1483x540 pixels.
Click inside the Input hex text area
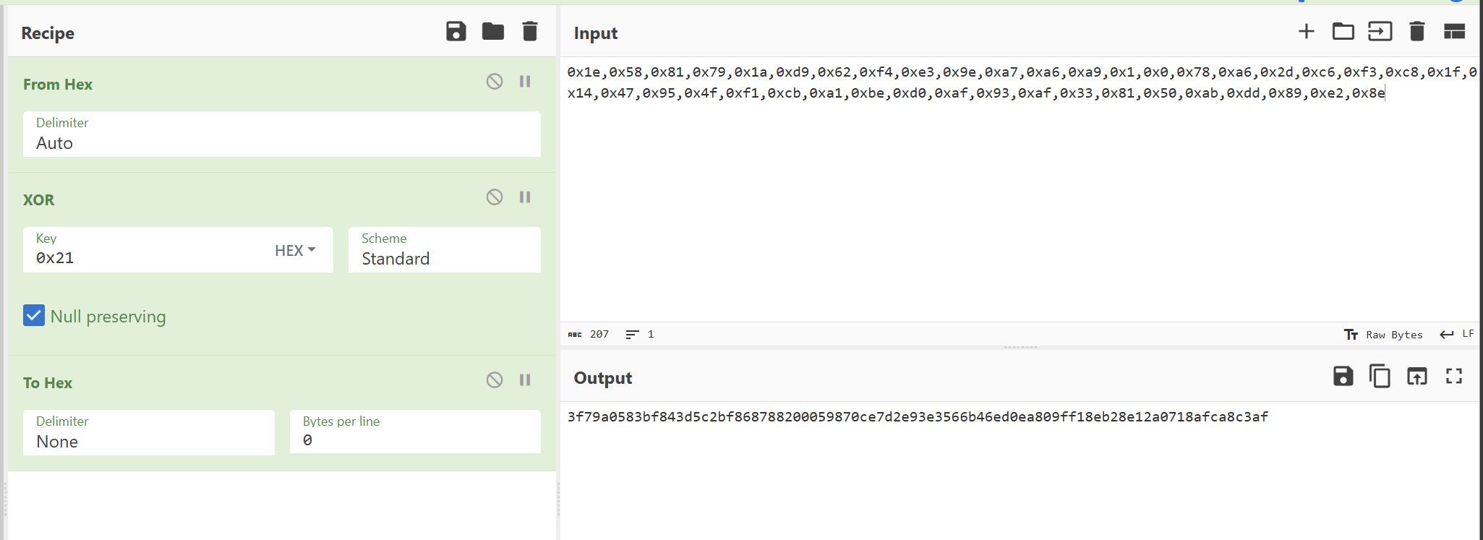pos(1020,189)
